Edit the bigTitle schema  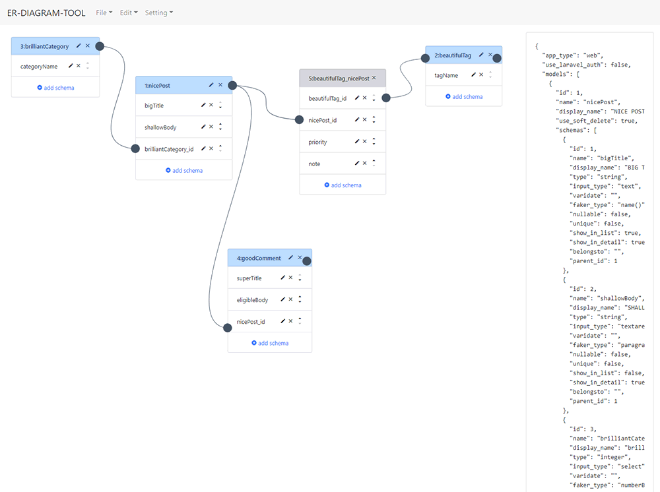point(203,105)
